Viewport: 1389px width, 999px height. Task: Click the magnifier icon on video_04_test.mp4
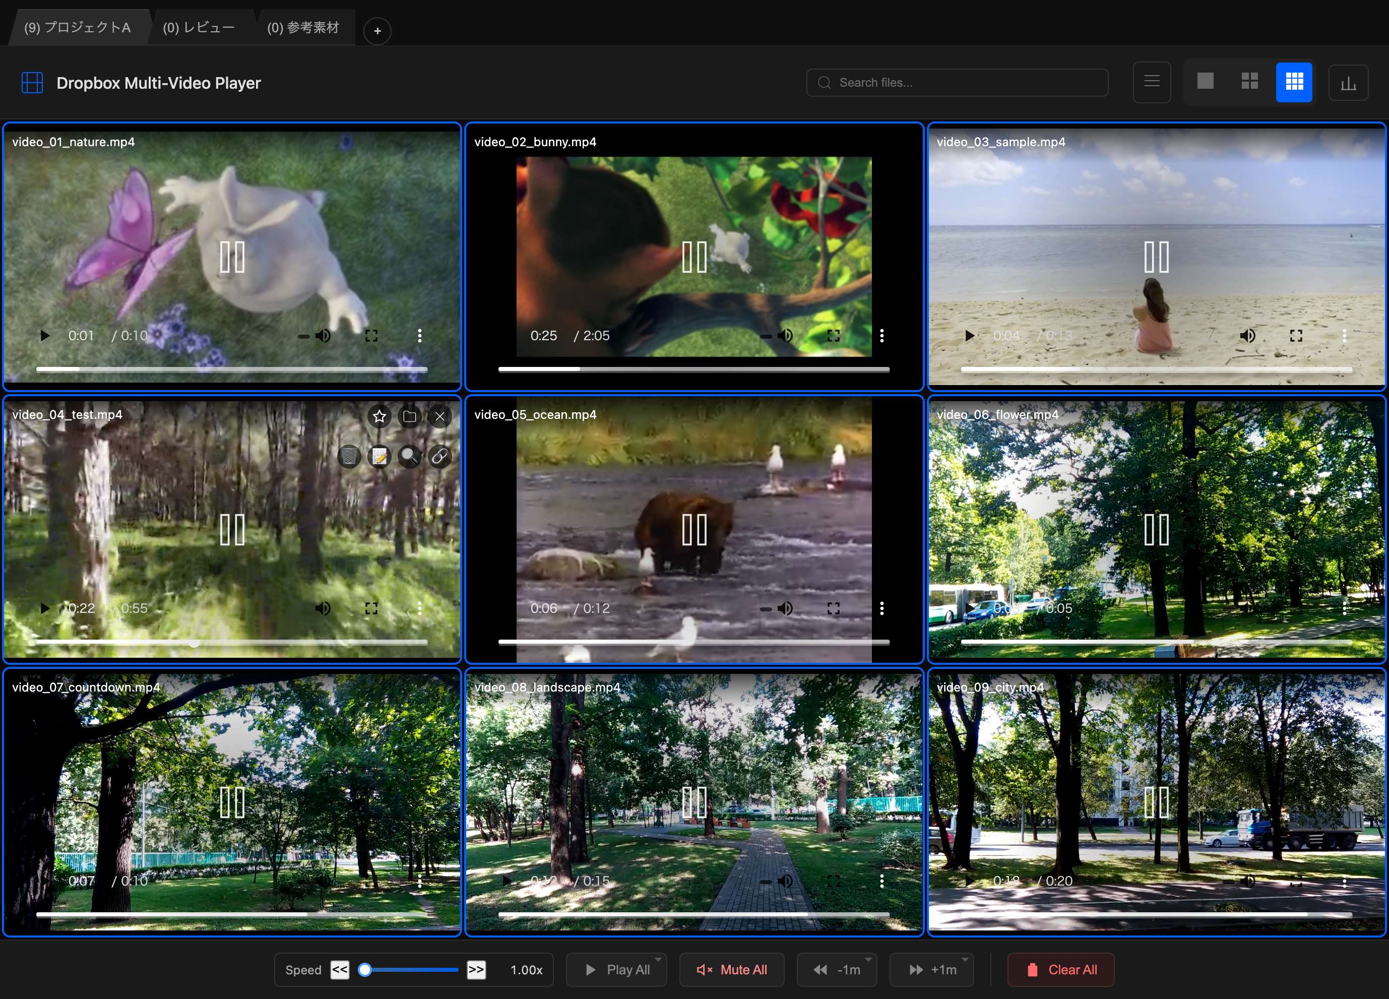click(x=409, y=456)
